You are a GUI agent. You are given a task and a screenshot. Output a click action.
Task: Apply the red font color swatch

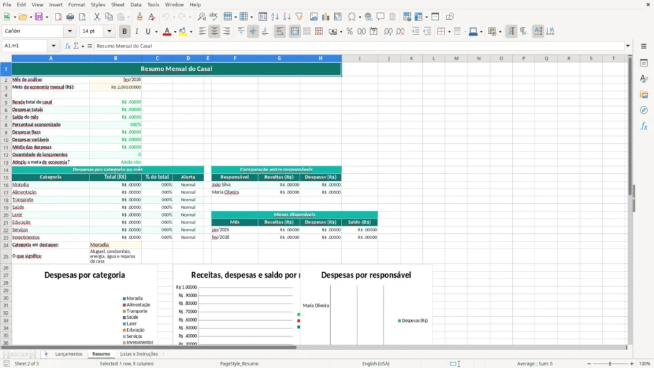pyautogui.click(x=167, y=31)
